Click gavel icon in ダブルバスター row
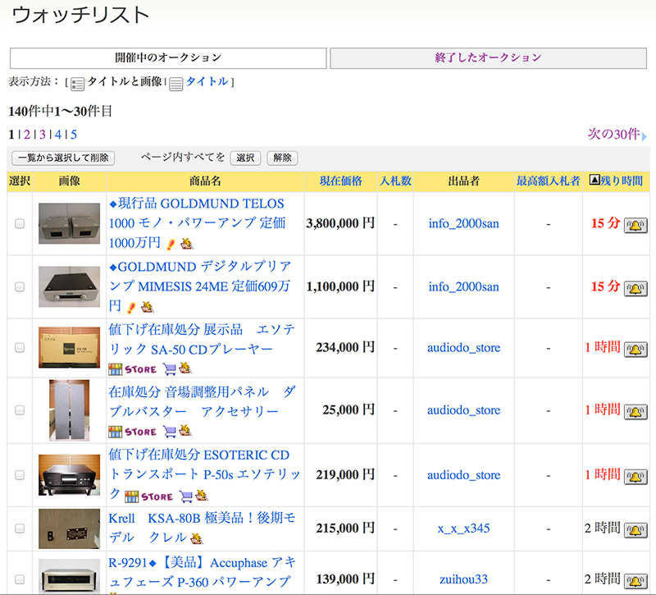 pyautogui.click(x=185, y=430)
